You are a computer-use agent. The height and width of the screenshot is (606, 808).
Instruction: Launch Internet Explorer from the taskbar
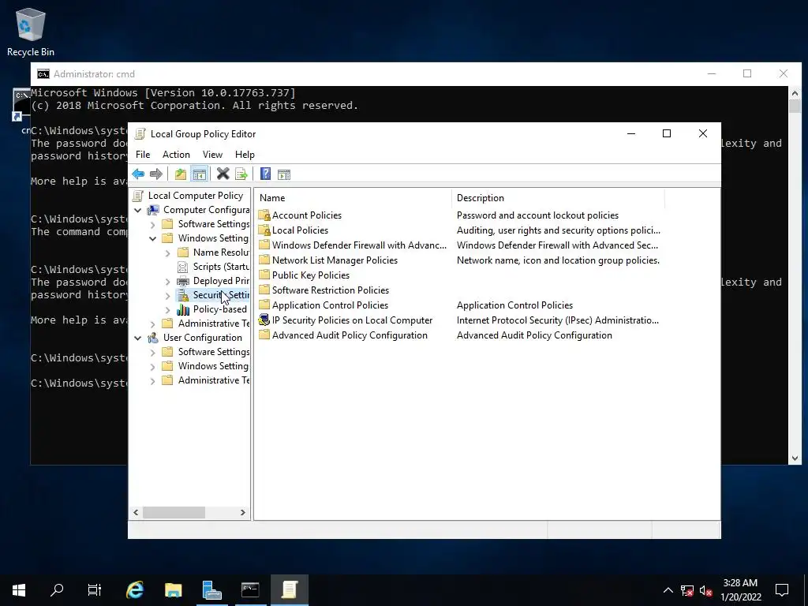tap(135, 589)
